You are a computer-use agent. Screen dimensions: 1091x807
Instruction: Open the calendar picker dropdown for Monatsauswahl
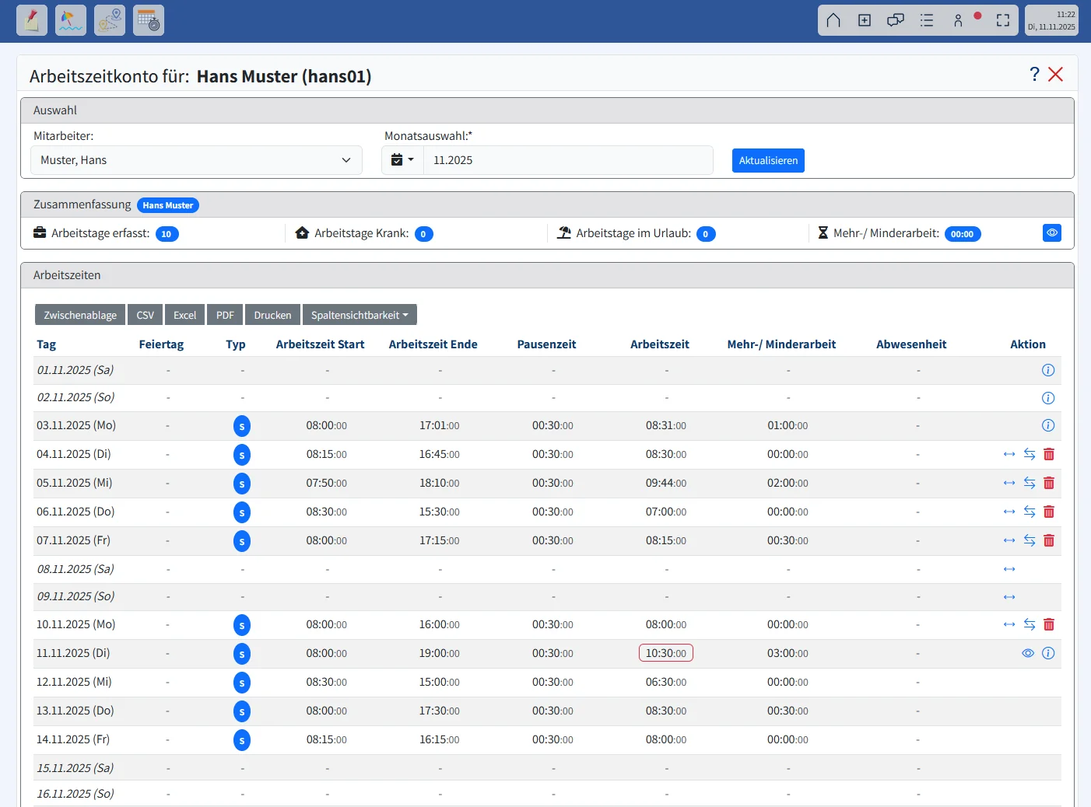tap(402, 160)
